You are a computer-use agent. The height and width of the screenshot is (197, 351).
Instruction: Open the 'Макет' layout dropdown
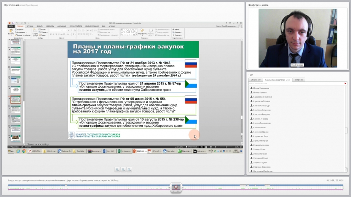click(x=43, y=30)
